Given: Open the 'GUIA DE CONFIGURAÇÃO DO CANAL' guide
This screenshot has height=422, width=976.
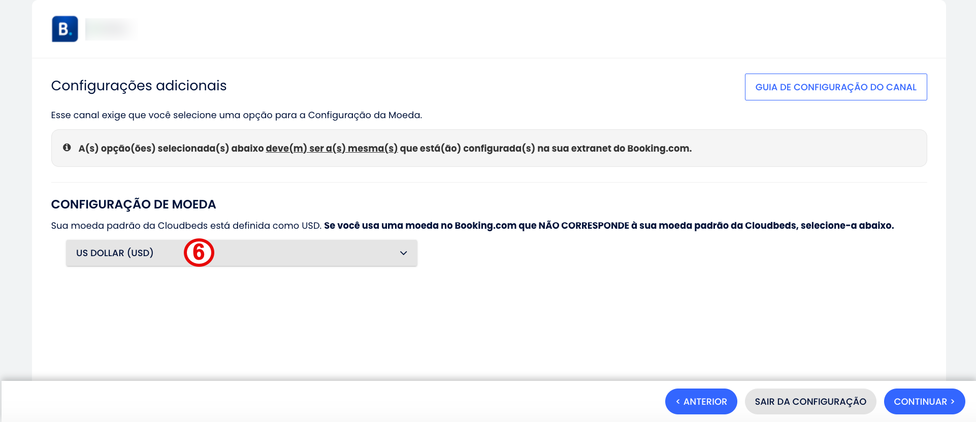Looking at the screenshot, I should [x=836, y=87].
